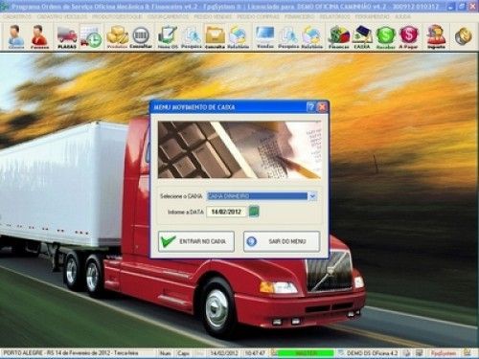Open the FINANCEIRO menu
Screen dimensions: 479x359
[300, 16]
